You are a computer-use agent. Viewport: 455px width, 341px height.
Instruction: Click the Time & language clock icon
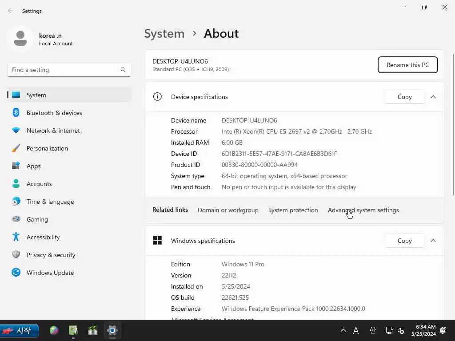click(x=16, y=201)
